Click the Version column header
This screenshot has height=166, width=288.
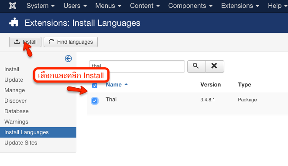pyautogui.click(x=210, y=85)
